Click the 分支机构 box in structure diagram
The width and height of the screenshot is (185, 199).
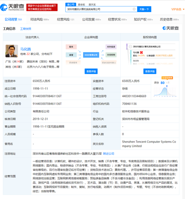point(111,55)
